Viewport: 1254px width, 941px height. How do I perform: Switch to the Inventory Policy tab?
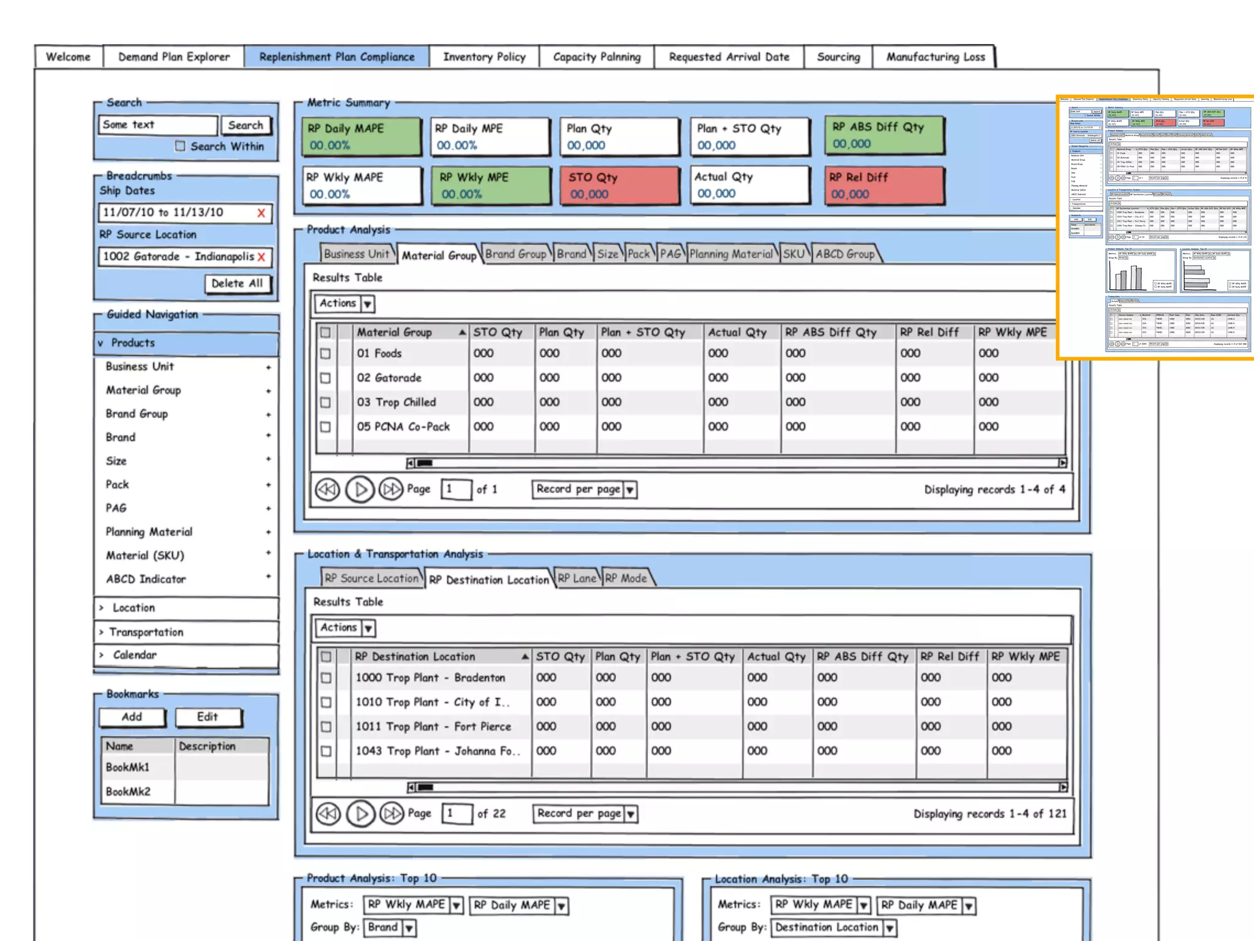pyautogui.click(x=484, y=57)
